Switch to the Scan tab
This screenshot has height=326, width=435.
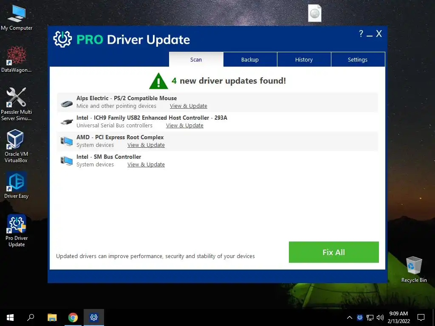tap(196, 59)
